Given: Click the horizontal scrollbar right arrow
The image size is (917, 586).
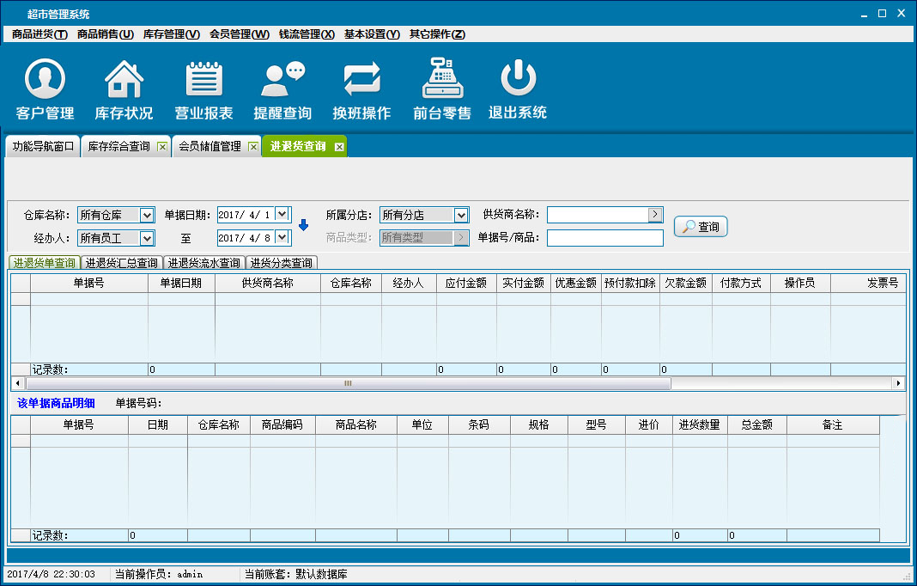Looking at the screenshot, I should click(899, 383).
